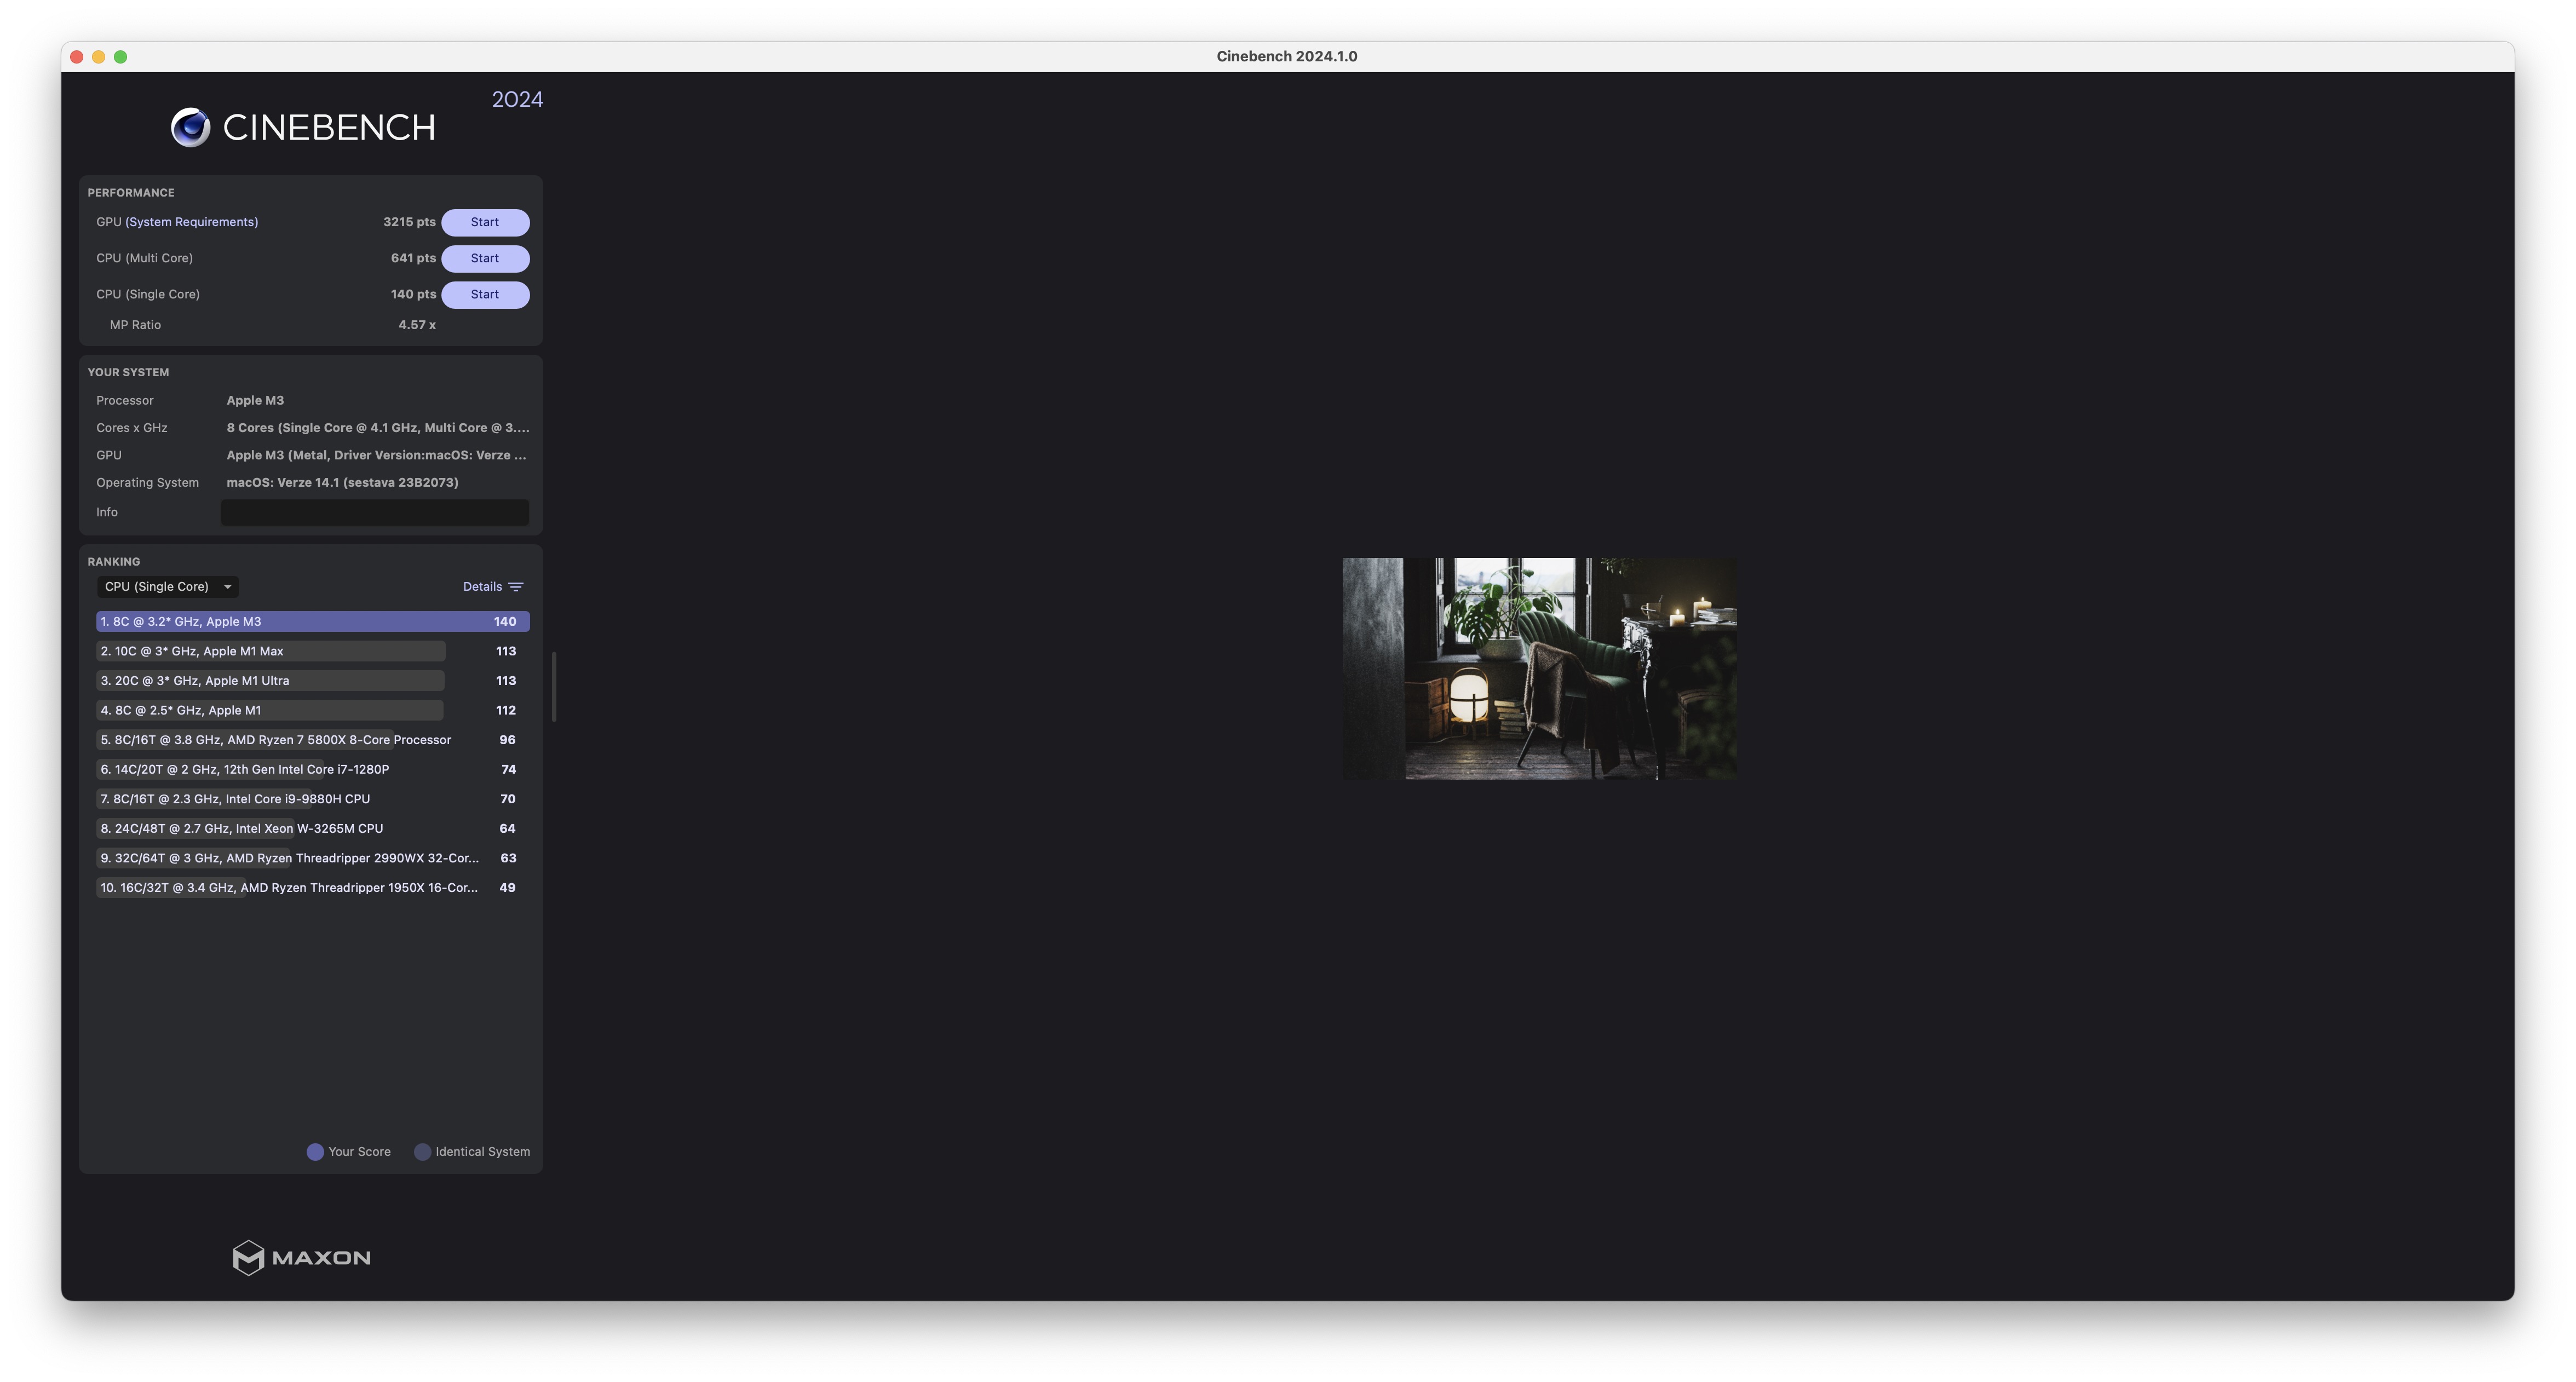Click the rendered room scene thumbnail
The image size is (2576, 1382).
1539,668
